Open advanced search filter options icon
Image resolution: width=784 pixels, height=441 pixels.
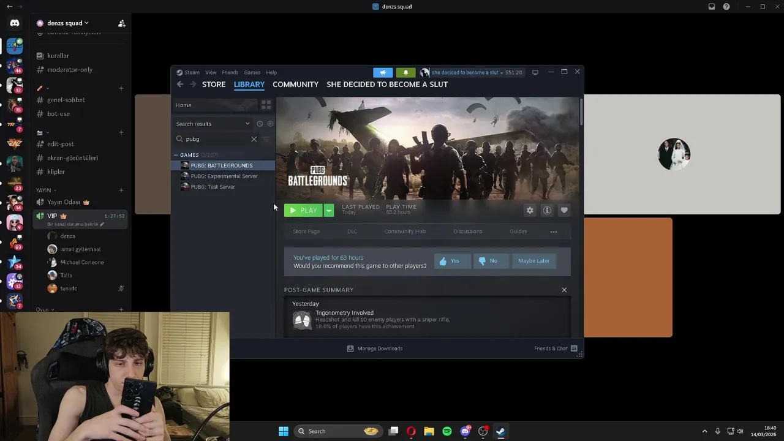[x=266, y=139]
